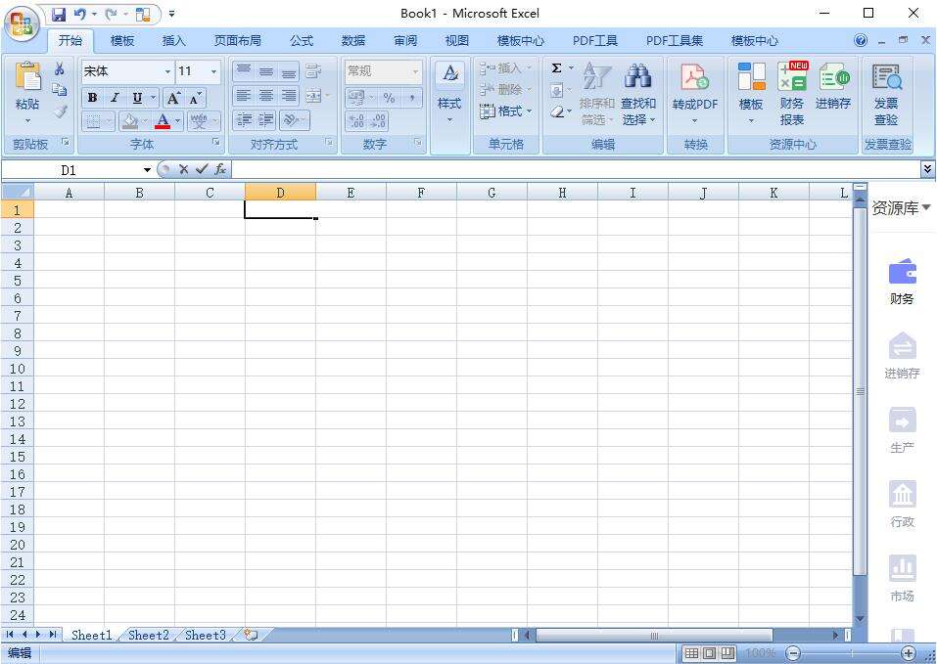The image size is (937, 664).
Task: Open the 视图 ribbon tab
Action: click(457, 40)
